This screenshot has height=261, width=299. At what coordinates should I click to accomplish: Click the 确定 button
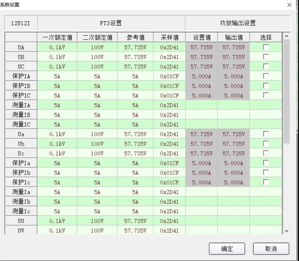click(x=227, y=249)
